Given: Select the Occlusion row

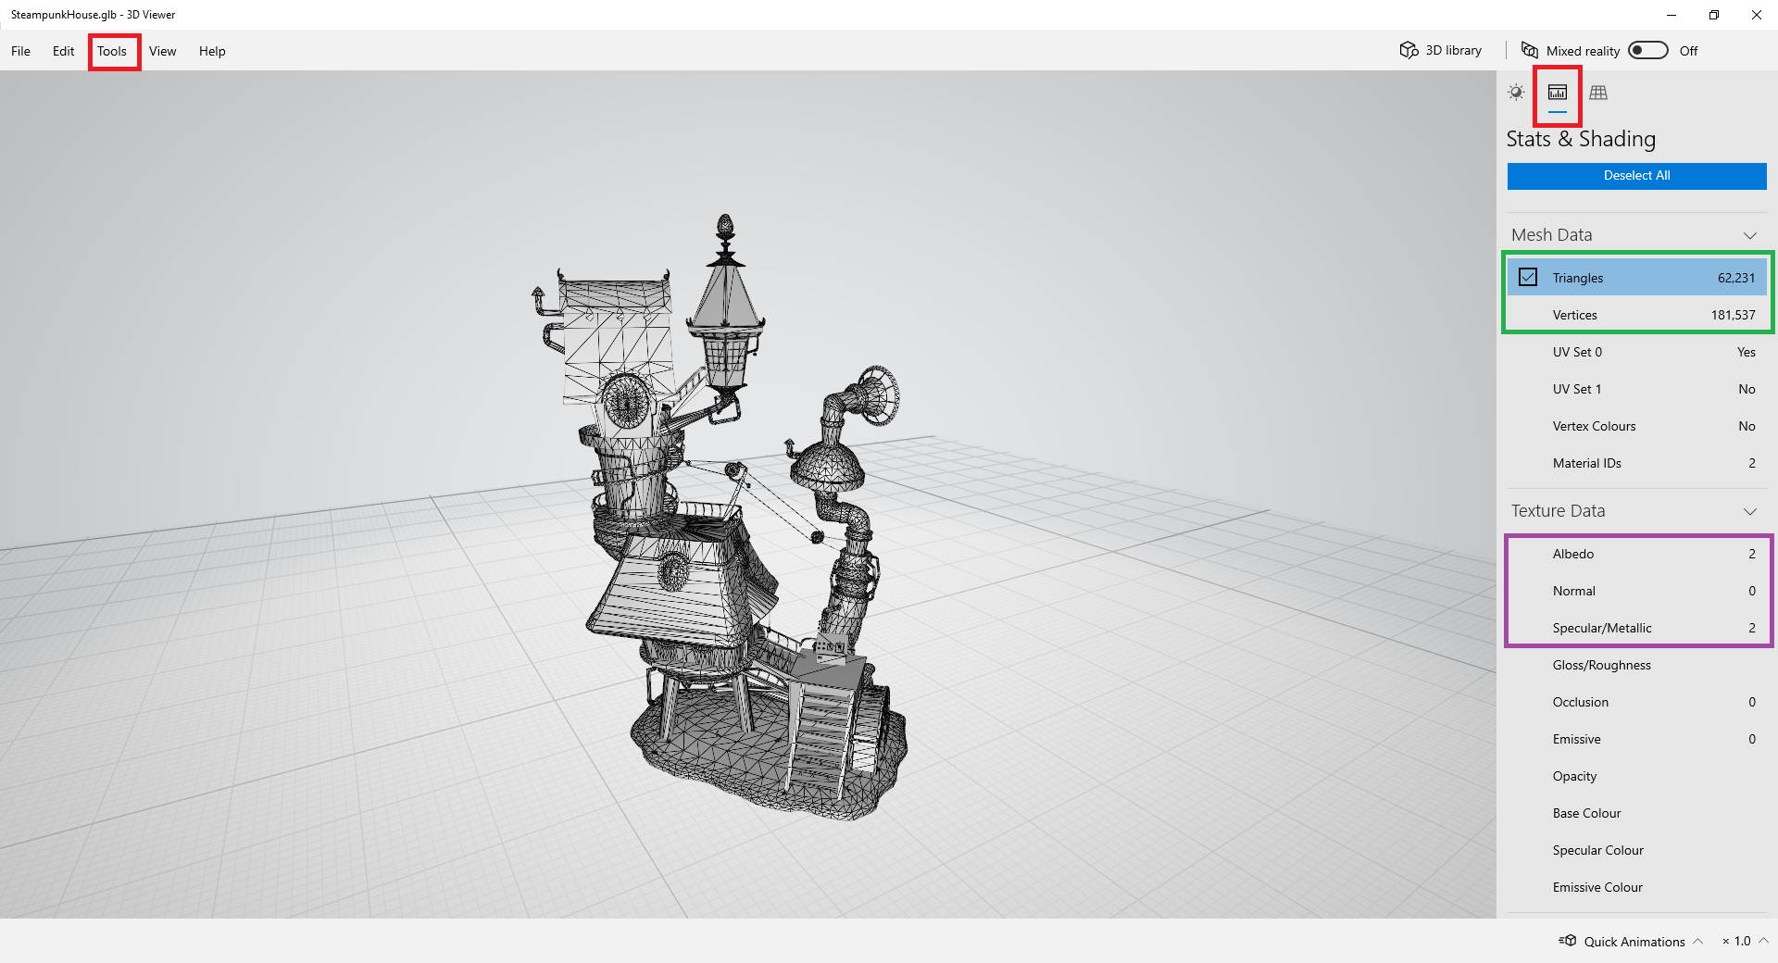Looking at the screenshot, I should click(1636, 702).
